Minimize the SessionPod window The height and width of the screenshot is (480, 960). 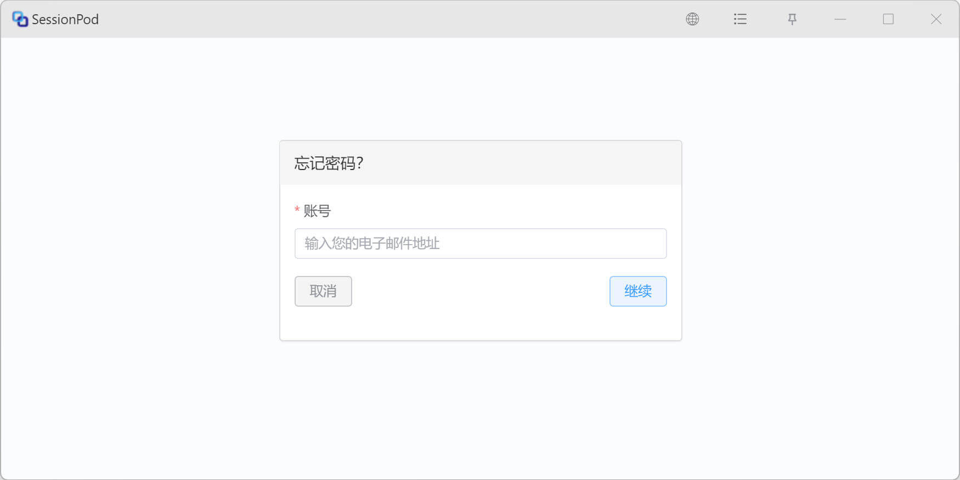pos(840,19)
